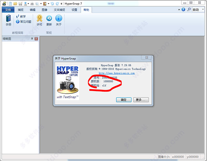Click the HyperSnap logo image in About dialog
Viewport: 207px width, 161px height.
pos(68,83)
